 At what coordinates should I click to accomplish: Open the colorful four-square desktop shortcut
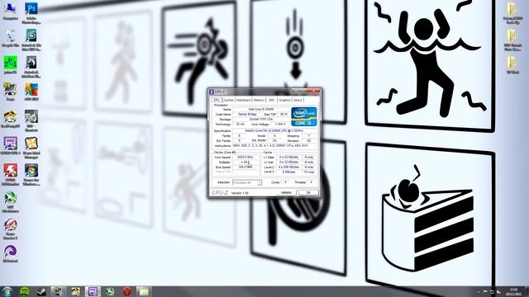pyautogui.click(x=31, y=92)
